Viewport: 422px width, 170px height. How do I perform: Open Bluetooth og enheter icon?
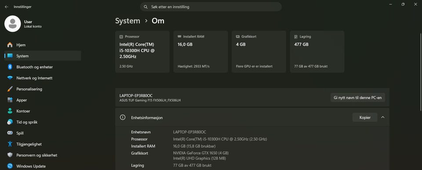coord(10,67)
